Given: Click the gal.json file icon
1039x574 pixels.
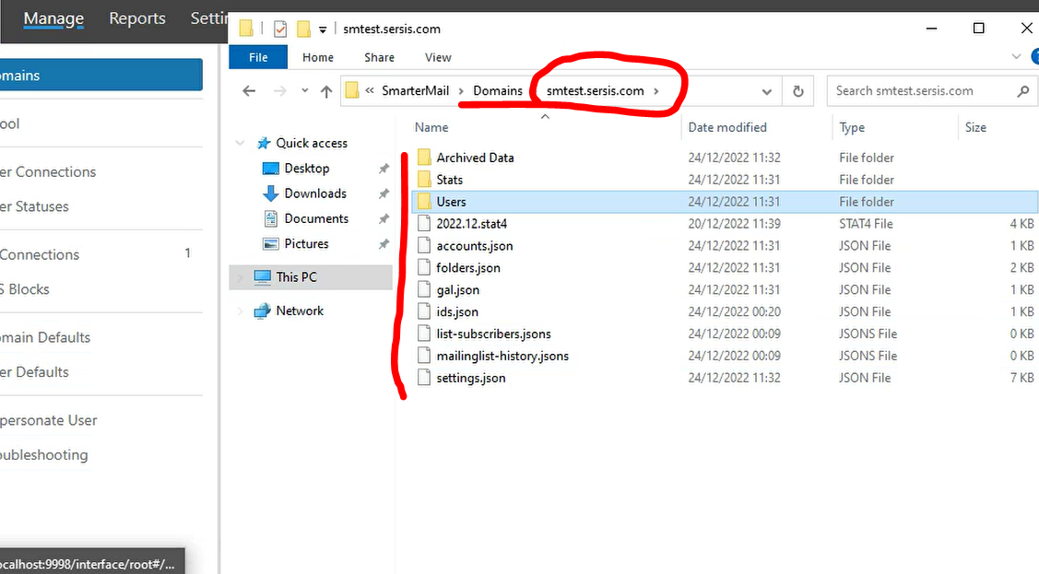Looking at the screenshot, I should (424, 289).
